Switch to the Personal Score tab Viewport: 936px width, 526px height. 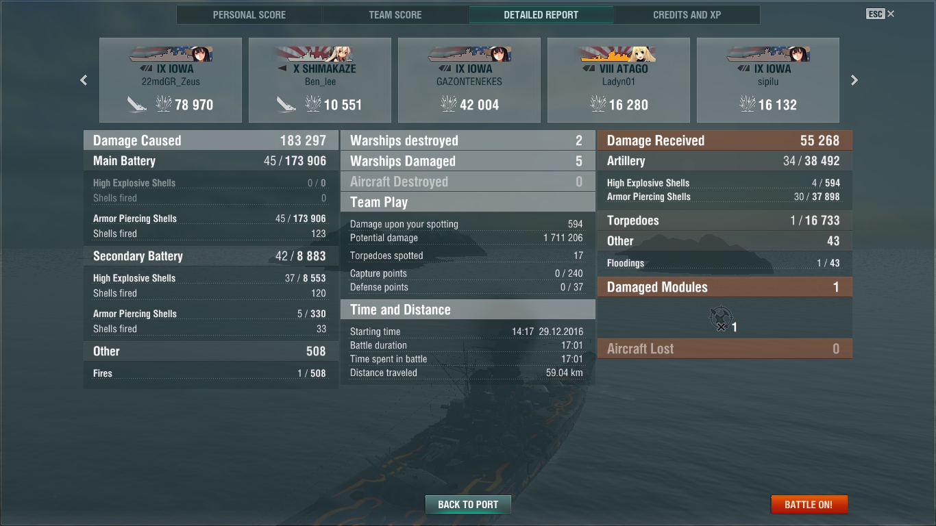click(x=249, y=14)
